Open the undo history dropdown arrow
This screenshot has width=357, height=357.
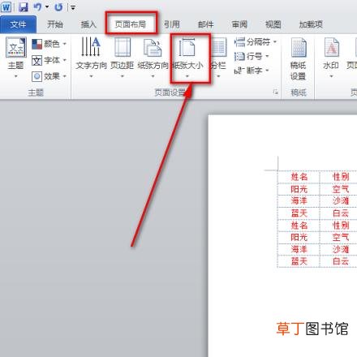47,7
